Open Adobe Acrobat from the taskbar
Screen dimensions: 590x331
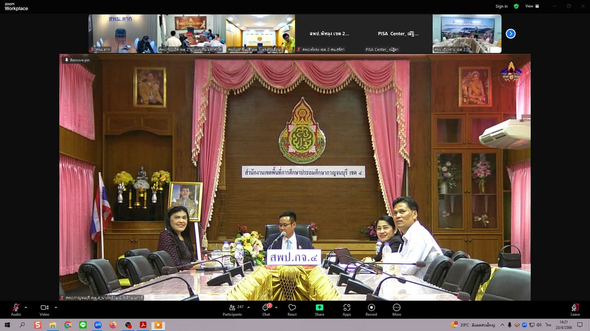[143, 325]
